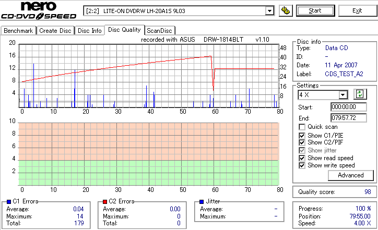This screenshot has height=230, width=378.
Task: Open the drive options icon beside Start
Action: 286,10
